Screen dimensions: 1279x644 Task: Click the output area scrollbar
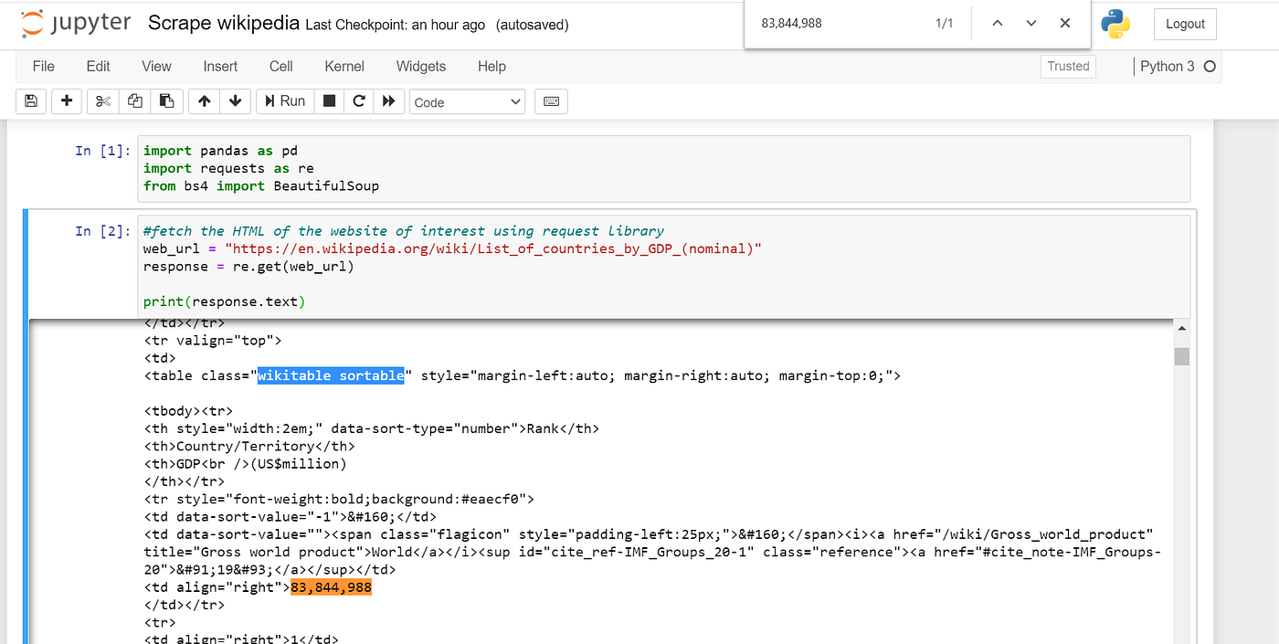pyautogui.click(x=1181, y=356)
